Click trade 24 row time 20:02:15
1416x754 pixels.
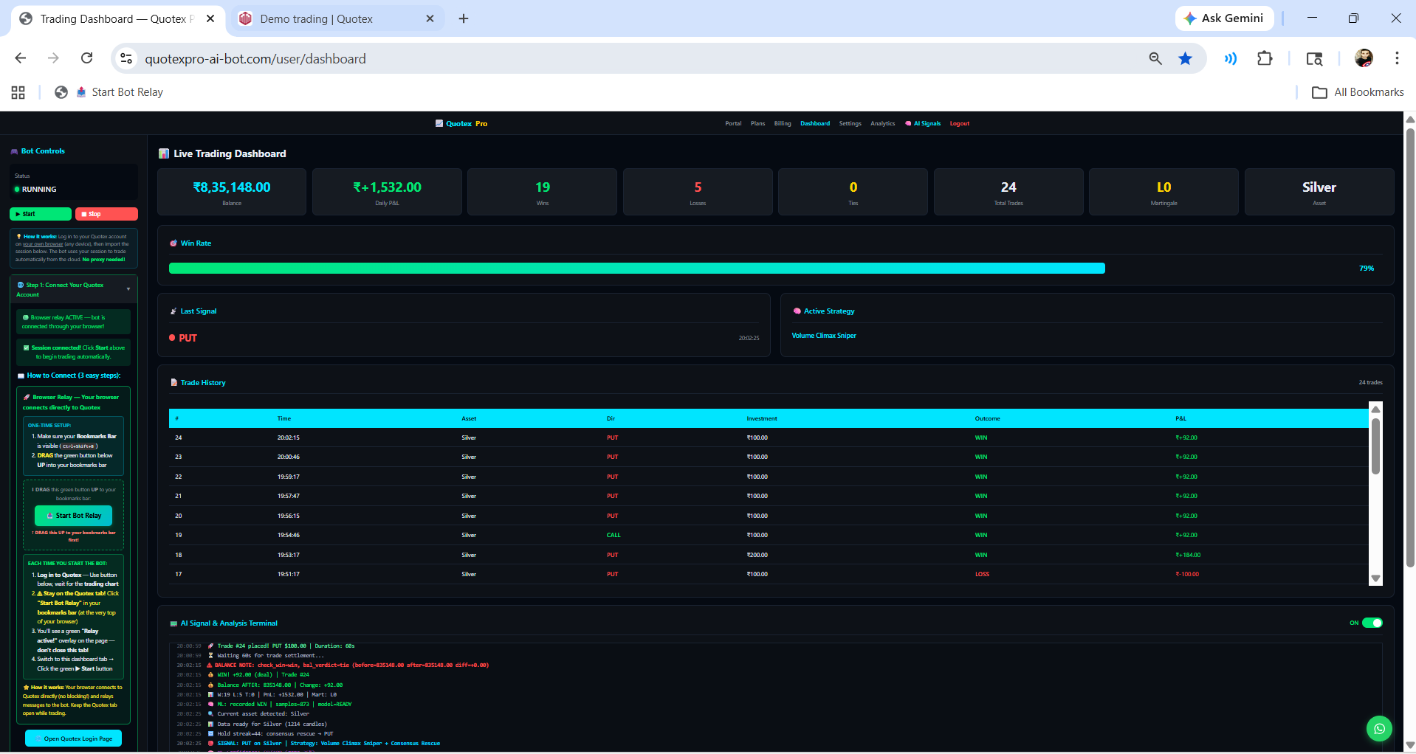(289, 437)
